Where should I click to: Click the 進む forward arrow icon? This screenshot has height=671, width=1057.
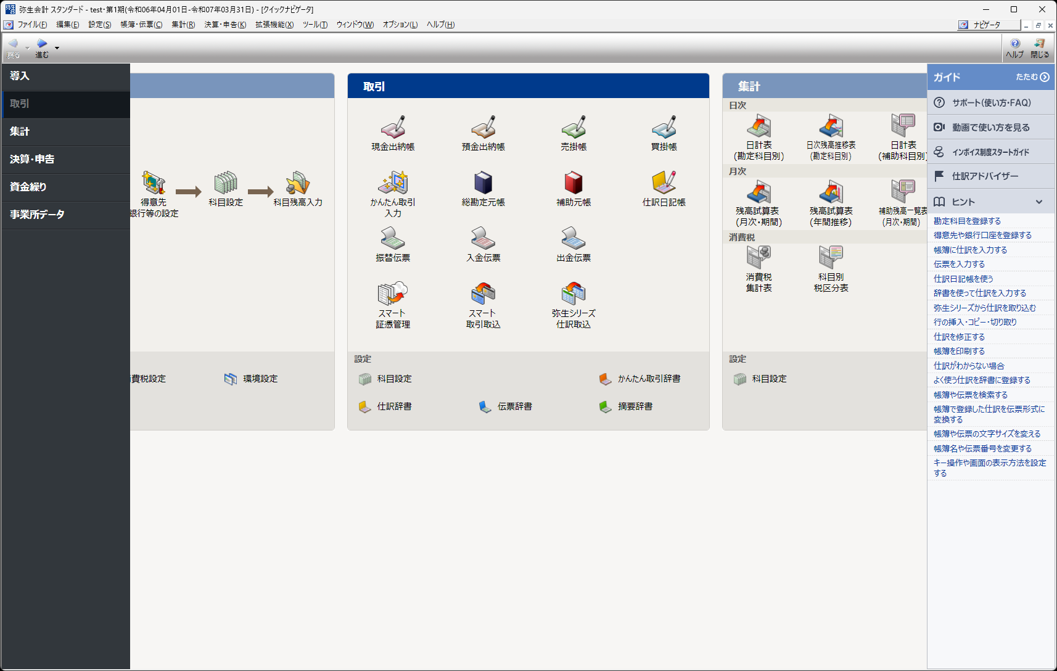click(42, 47)
